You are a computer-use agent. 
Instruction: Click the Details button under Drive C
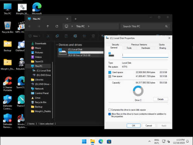pyautogui.click(x=161, y=99)
